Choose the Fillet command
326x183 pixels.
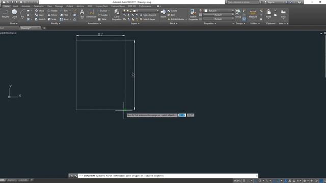(x=64, y=15)
